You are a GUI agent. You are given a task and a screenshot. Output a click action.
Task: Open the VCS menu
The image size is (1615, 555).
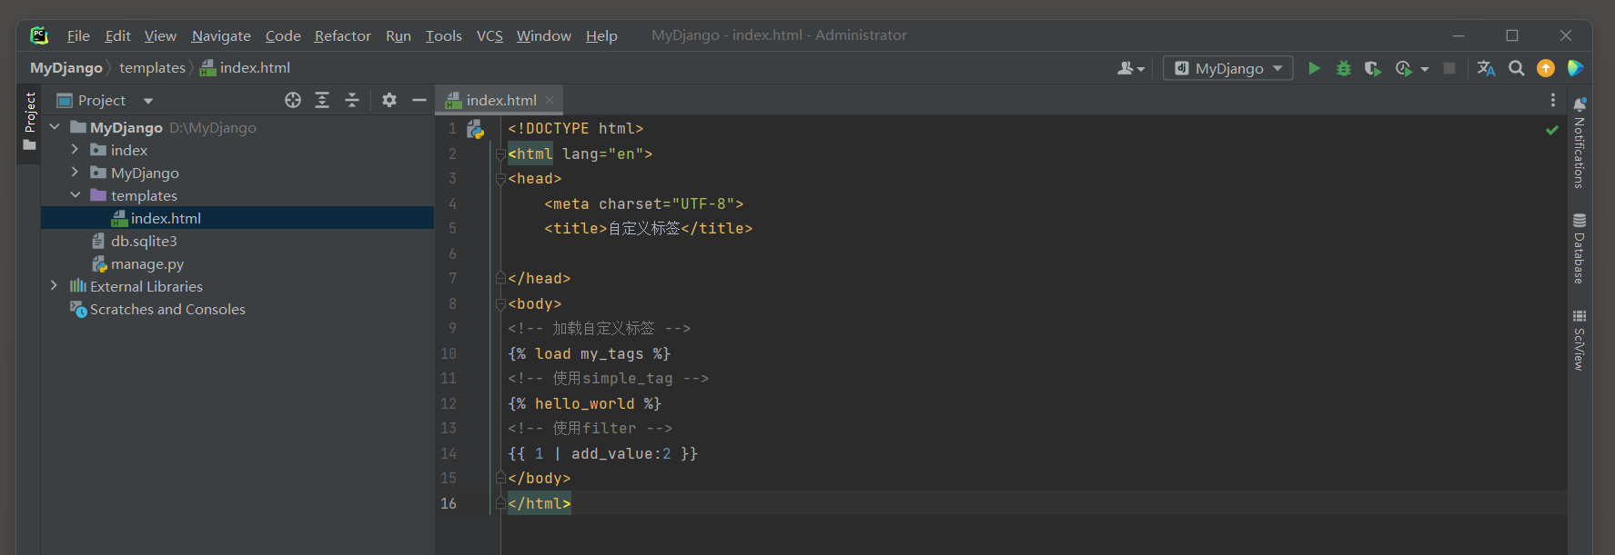coord(490,35)
